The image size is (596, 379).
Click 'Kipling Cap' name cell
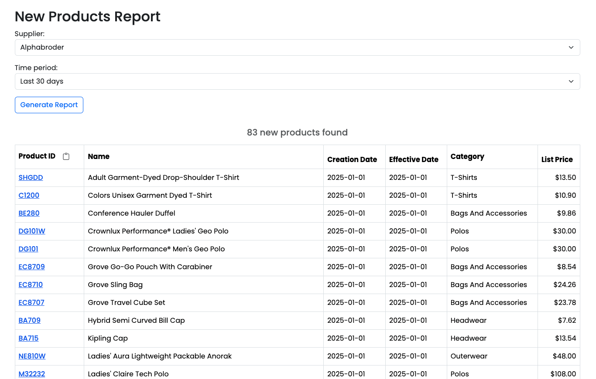pos(204,338)
